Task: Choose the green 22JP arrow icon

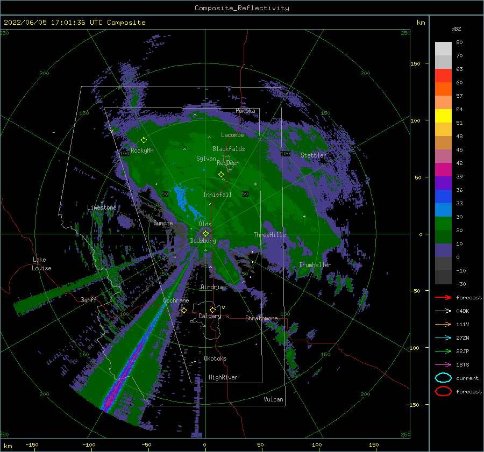Action: coord(443,351)
